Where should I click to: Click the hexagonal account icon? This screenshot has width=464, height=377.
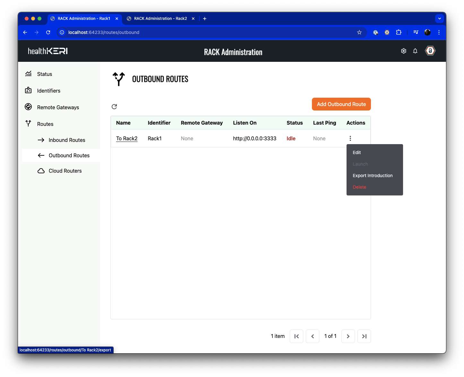430,51
